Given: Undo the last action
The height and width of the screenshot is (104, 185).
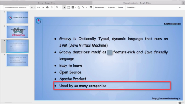Looking at the screenshot, I should 38,7.
